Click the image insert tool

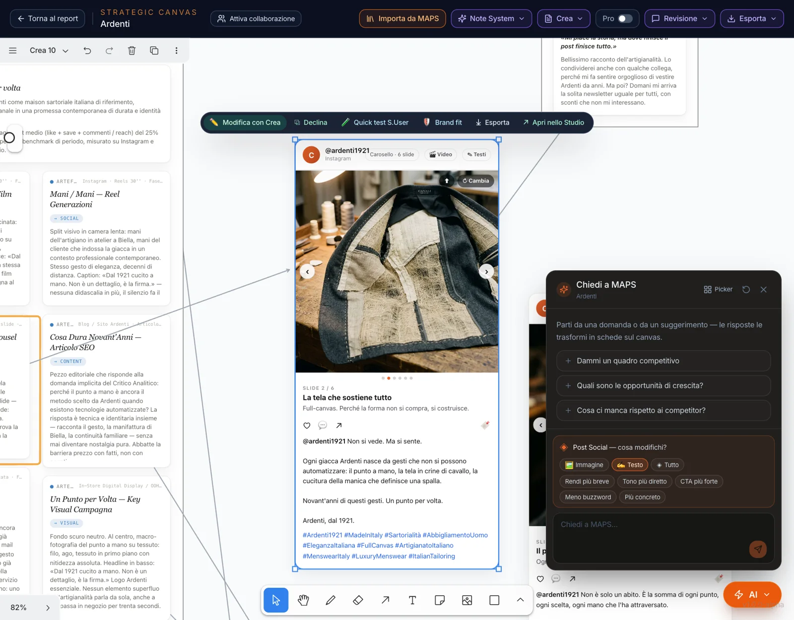467,600
